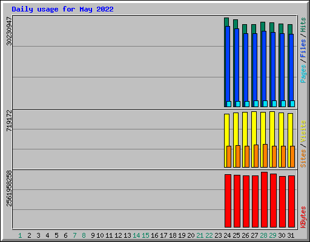Click the 2561958258 axis value
Image resolution: width=310 pixels, height=242 pixels.
click(9, 189)
